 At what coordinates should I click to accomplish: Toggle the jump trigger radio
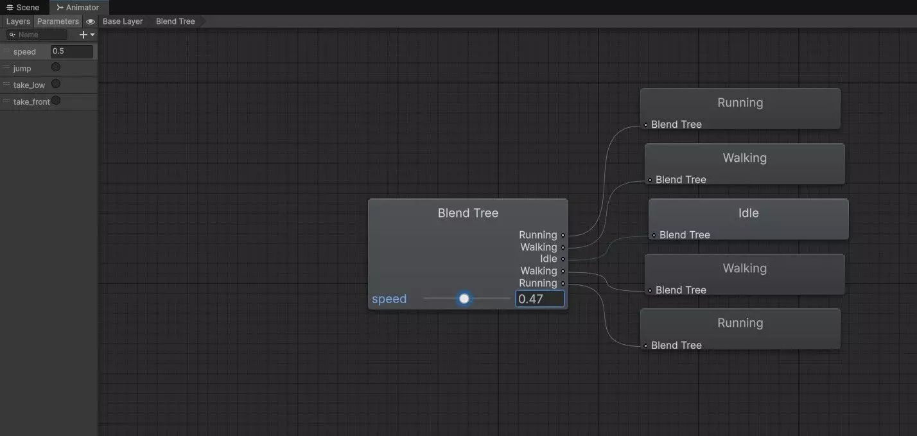point(56,67)
